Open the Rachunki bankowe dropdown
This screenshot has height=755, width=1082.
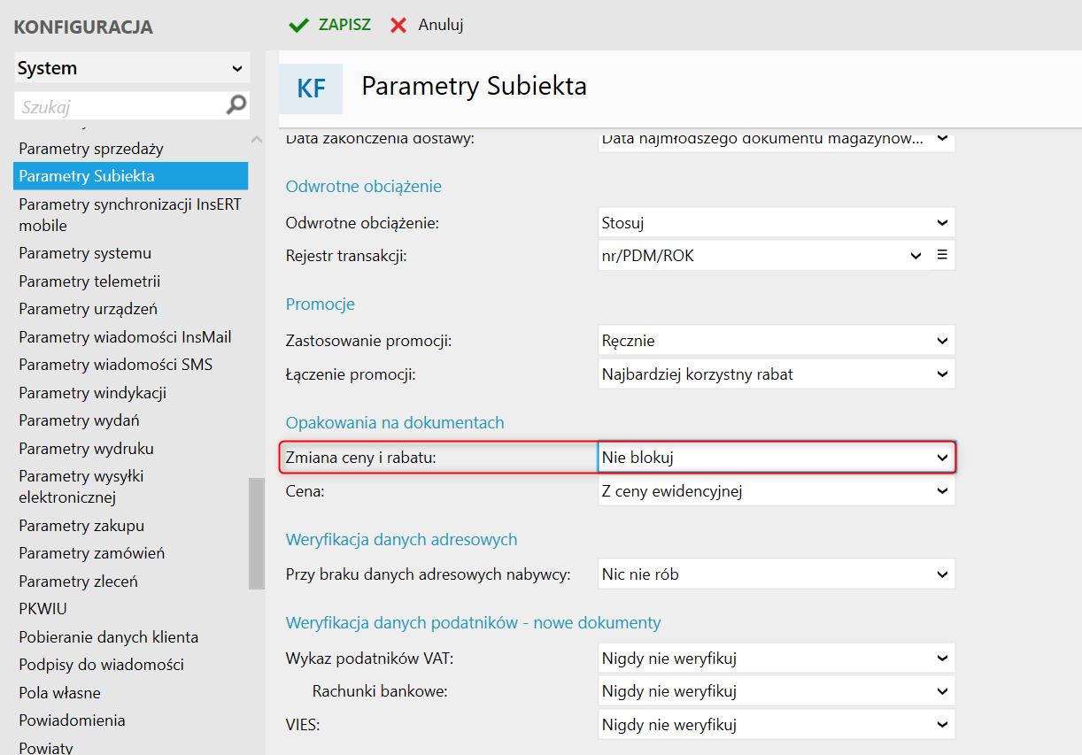tap(777, 691)
